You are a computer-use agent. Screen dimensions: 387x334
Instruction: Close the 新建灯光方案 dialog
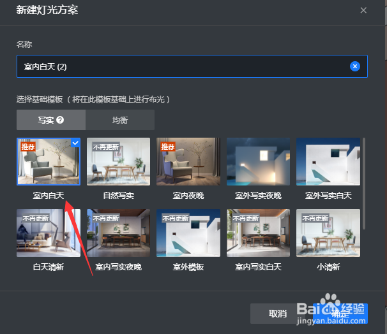click(363, 10)
